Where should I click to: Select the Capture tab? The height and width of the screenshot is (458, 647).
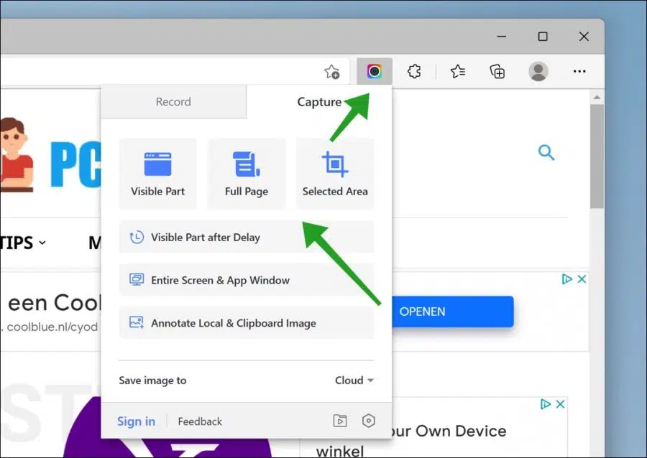[x=319, y=102]
